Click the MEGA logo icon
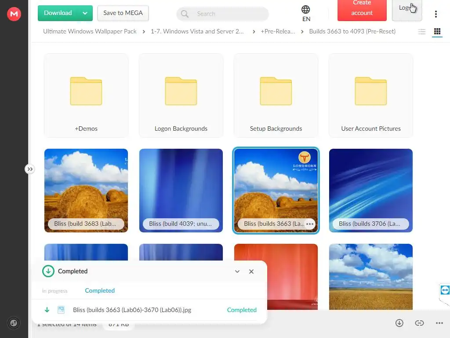The image size is (450, 338). [x=14, y=14]
